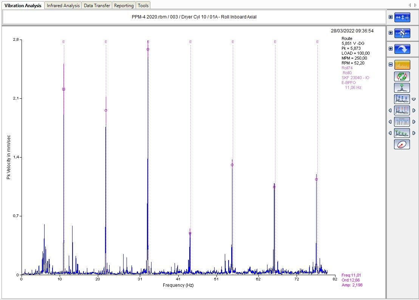The width and height of the screenshot is (419, 300).
Task: Click the green multi-peak cursor icon
Action: click(402, 133)
